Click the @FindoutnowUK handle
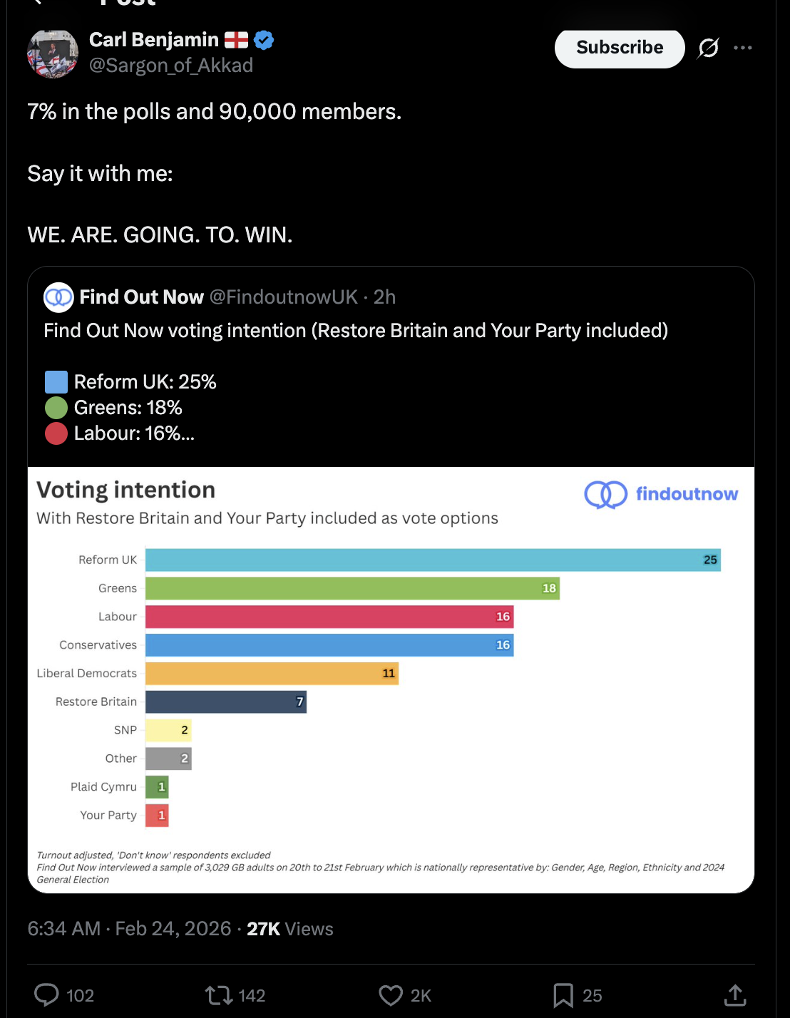Image resolution: width=790 pixels, height=1018 pixels. click(284, 297)
